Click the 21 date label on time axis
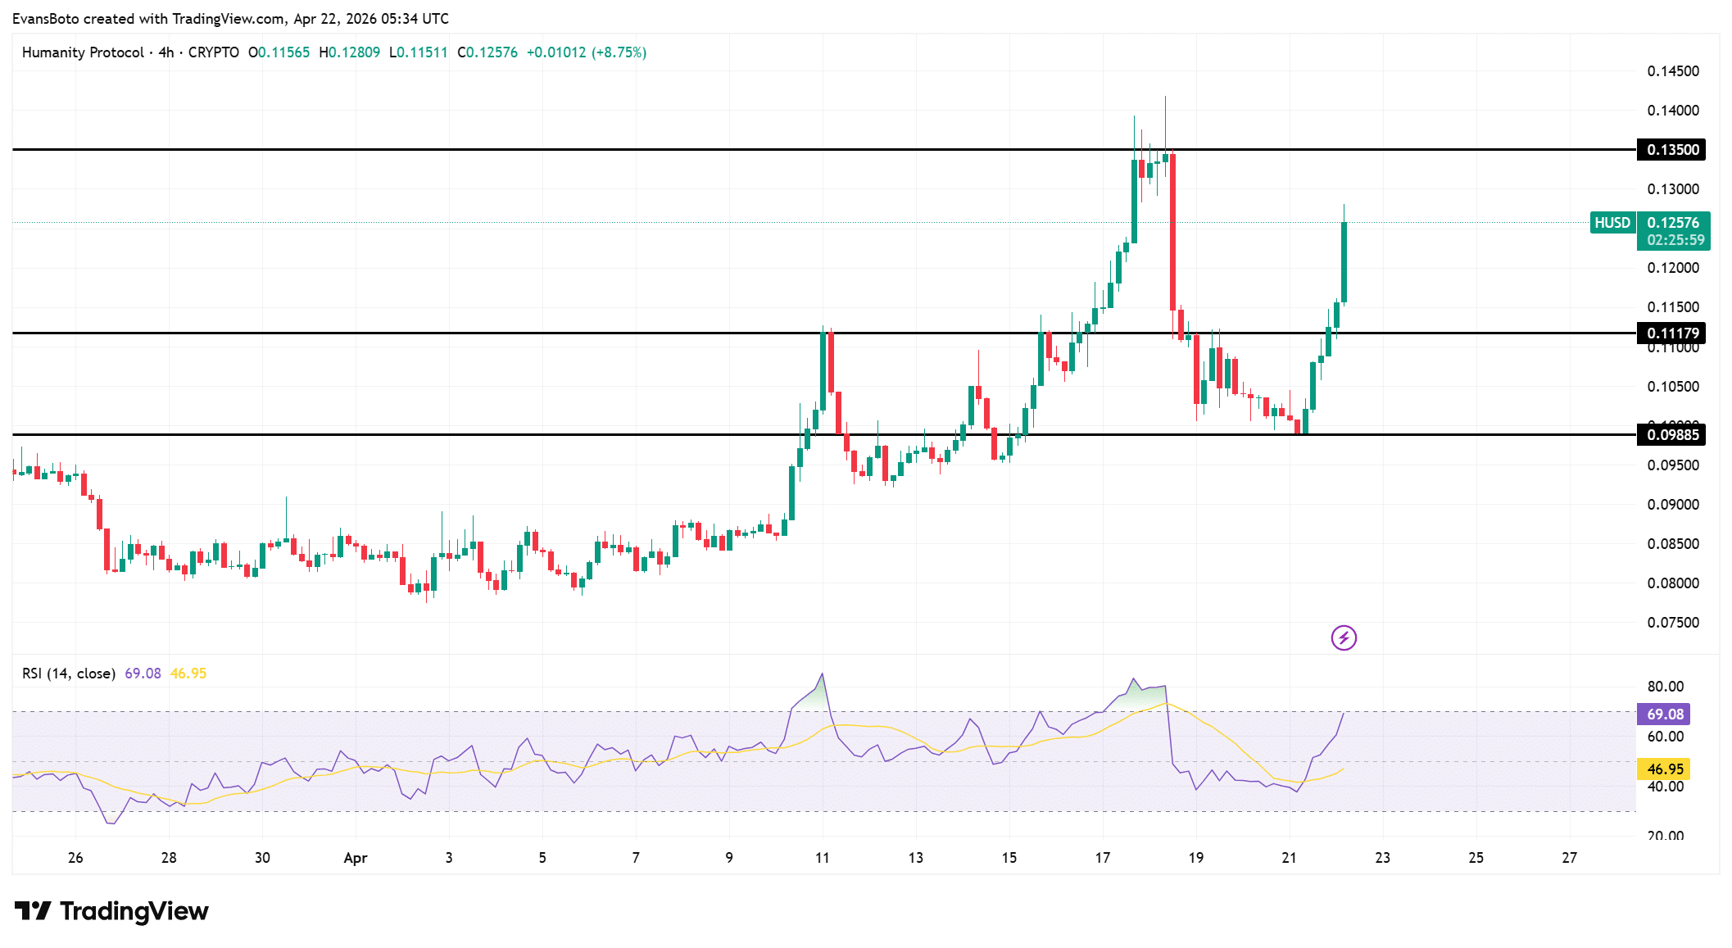Viewport: 1732px width, 948px height. point(1289,858)
